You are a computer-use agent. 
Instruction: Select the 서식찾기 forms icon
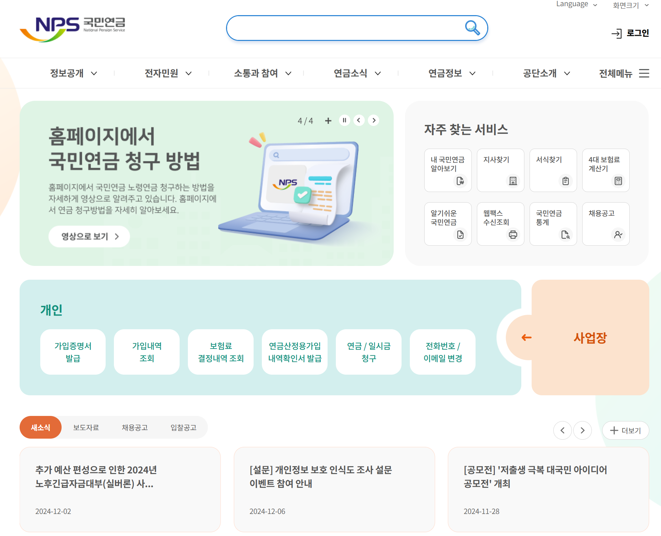(565, 181)
